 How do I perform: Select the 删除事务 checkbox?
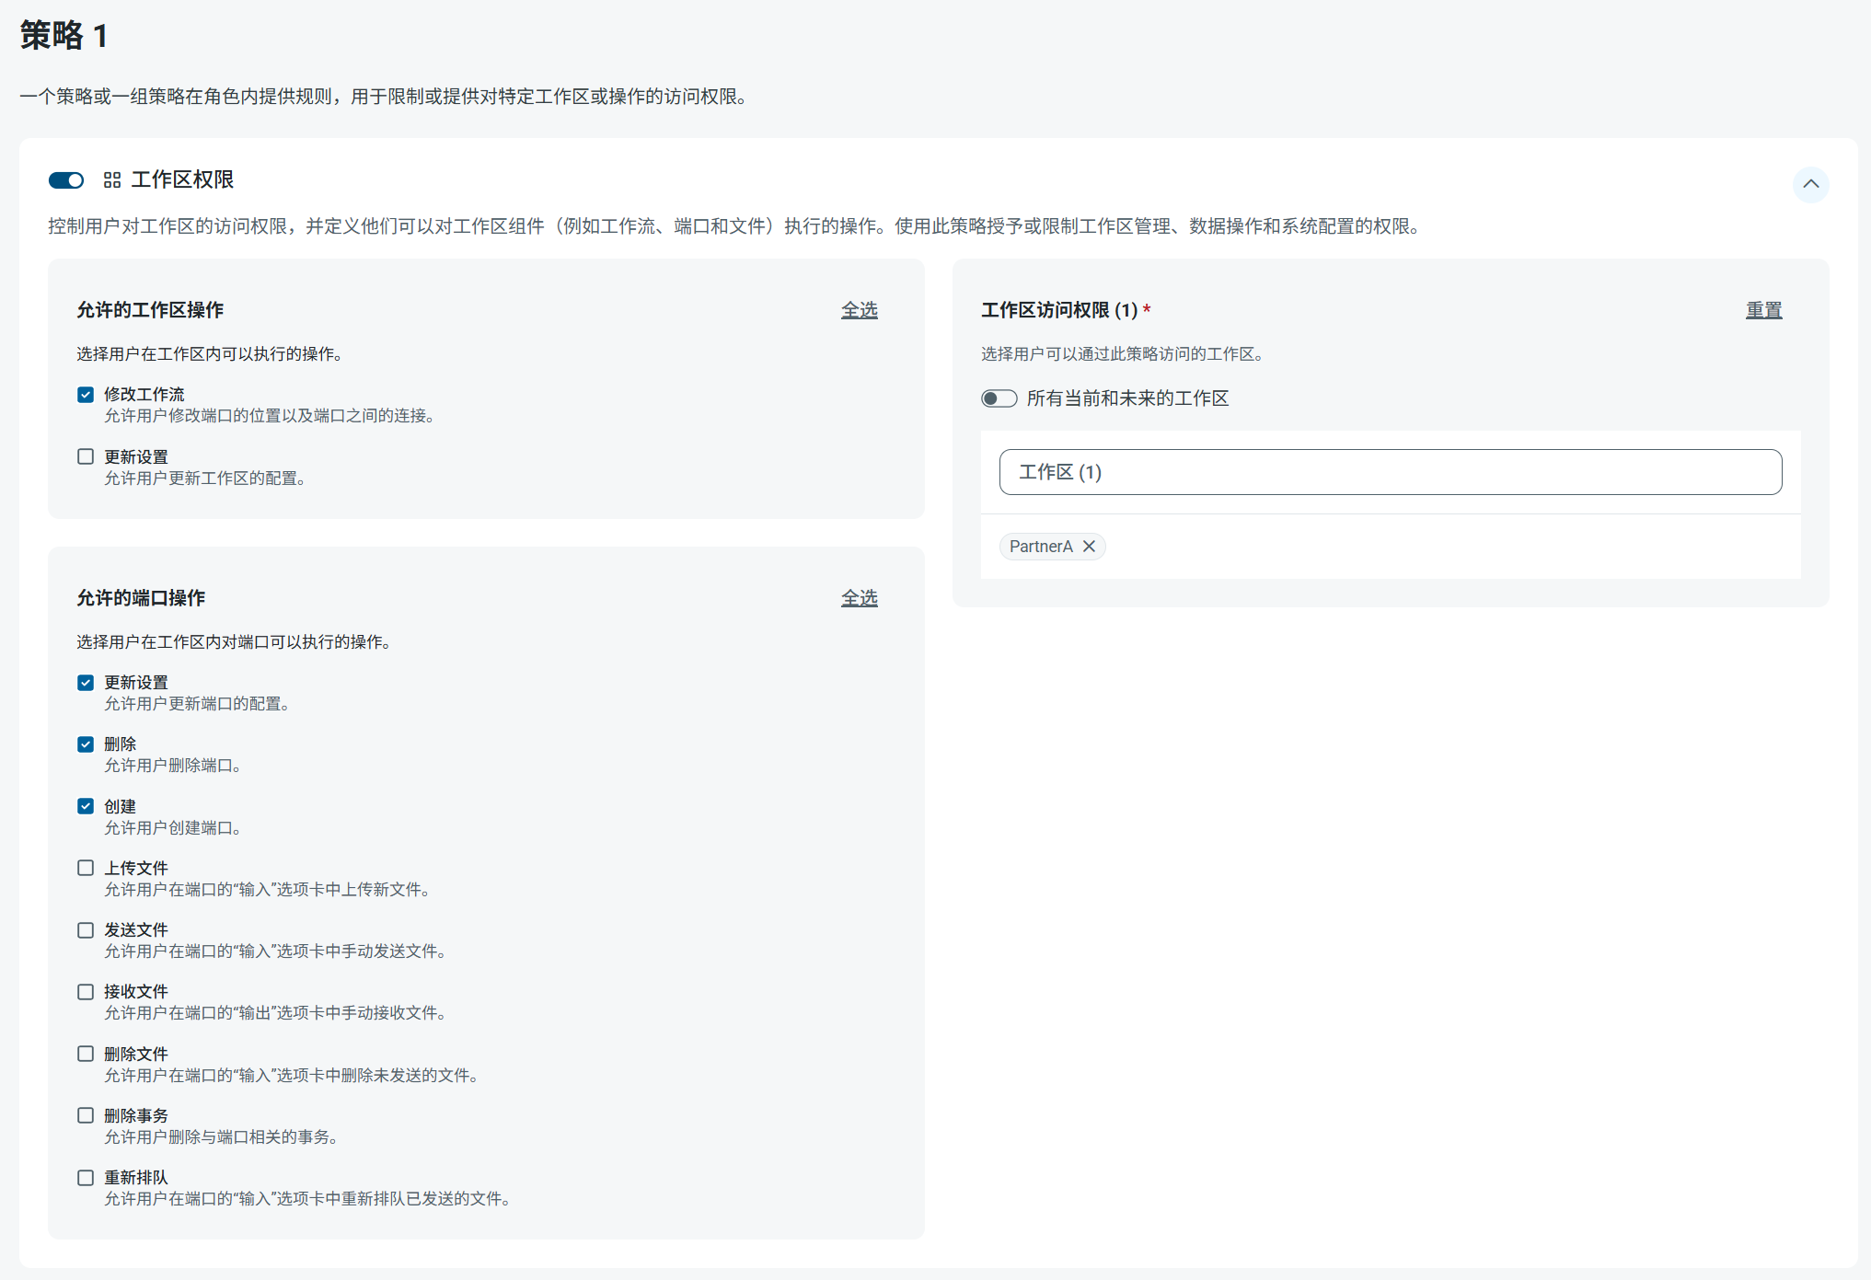pyautogui.click(x=86, y=1115)
